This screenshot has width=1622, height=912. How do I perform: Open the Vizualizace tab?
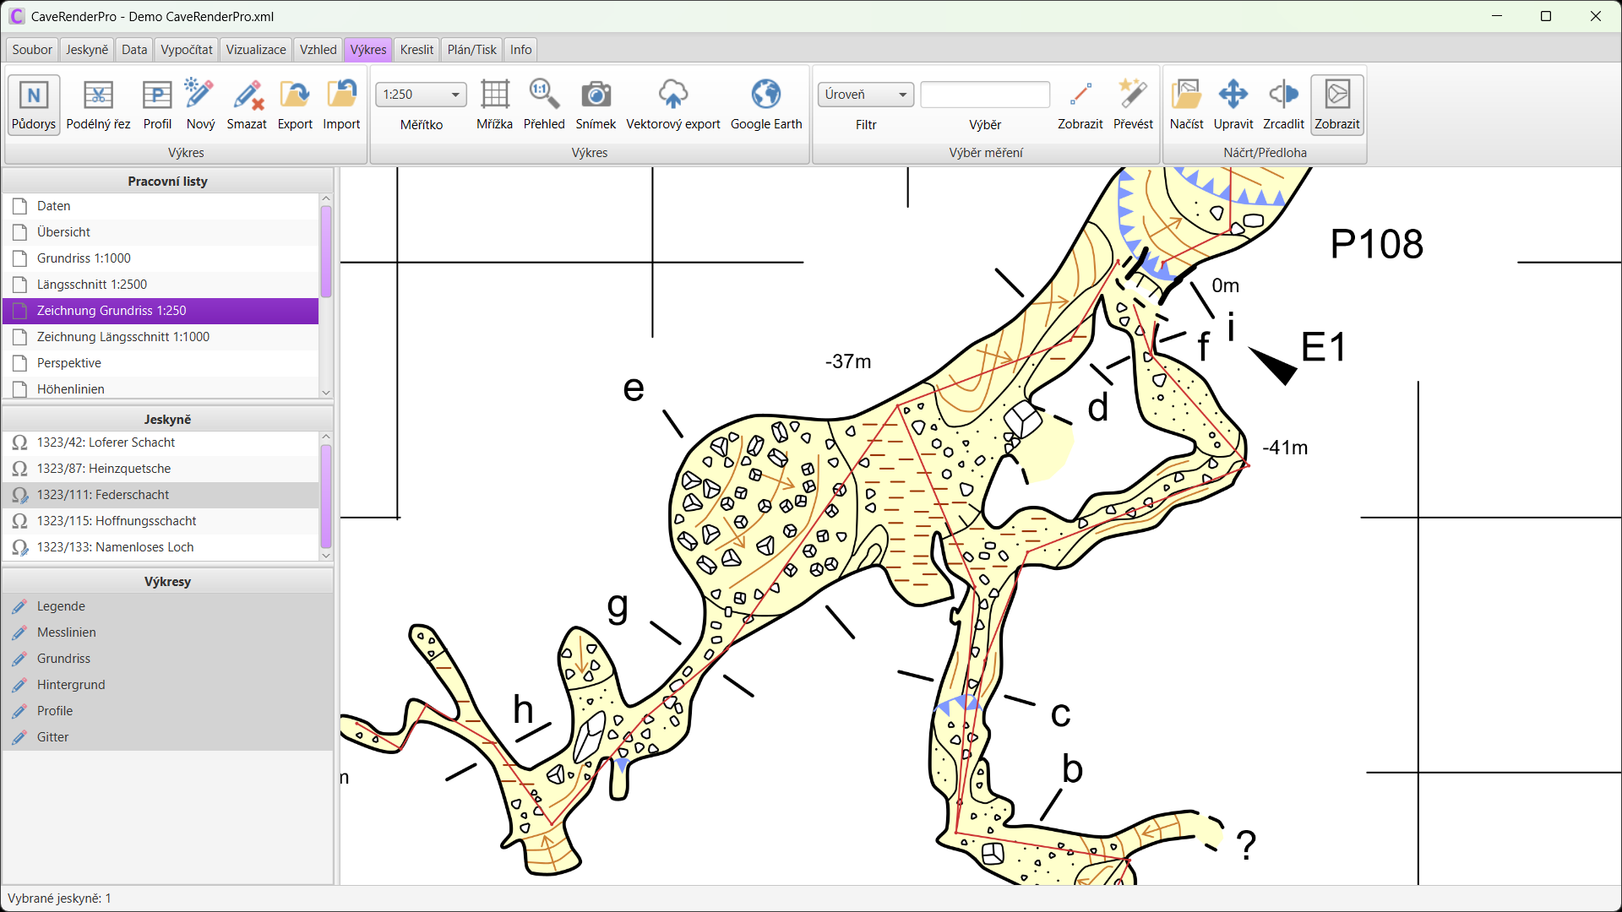pos(256,50)
